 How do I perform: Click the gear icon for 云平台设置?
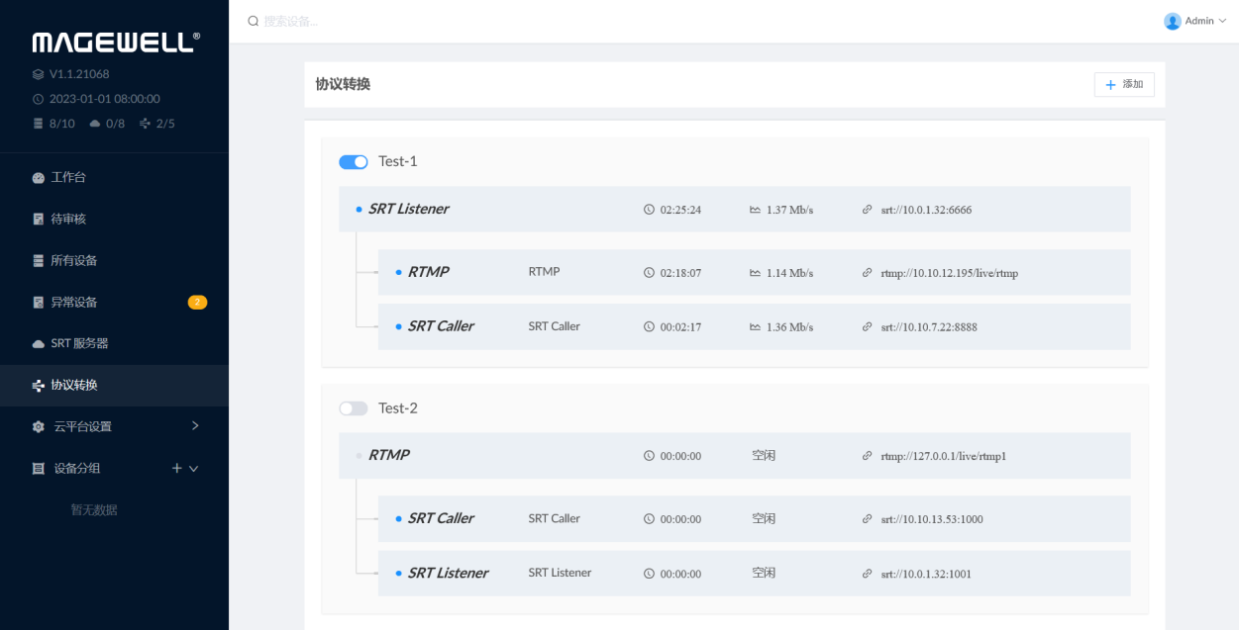[39, 427]
